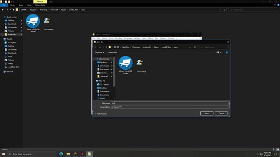This screenshot has height=157, width=280.
Task: Select Local Disk (C:) in File Explorer sidebar
Action: [13, 67]
